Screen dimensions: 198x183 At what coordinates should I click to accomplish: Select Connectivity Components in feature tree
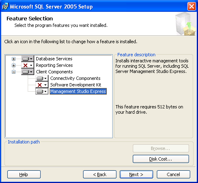pyautogui.click(x=75, y=78)
